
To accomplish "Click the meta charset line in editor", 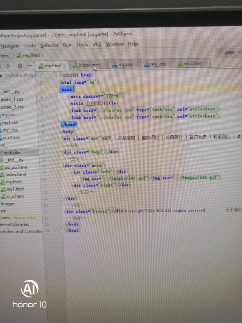I will (x=97, y=96).
